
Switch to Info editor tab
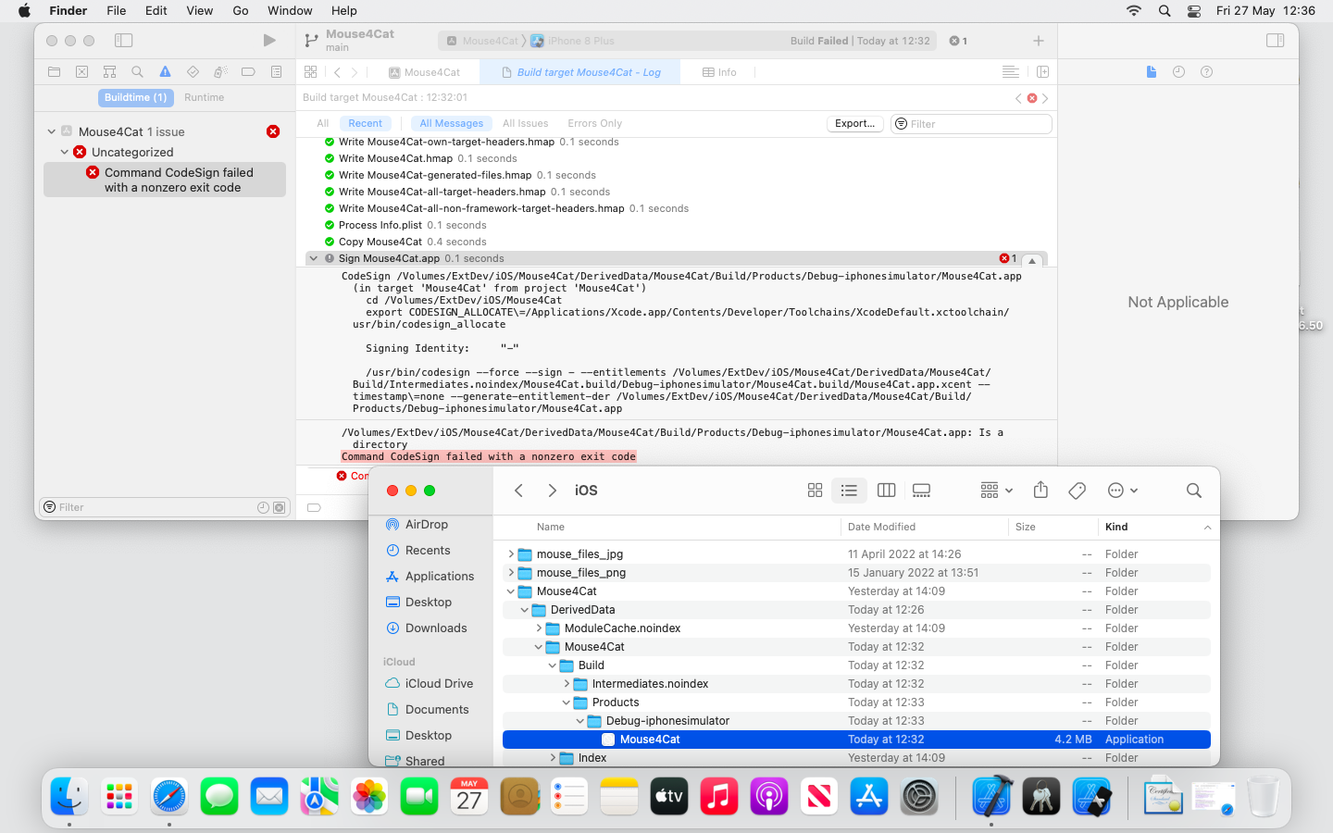[719, 72]
